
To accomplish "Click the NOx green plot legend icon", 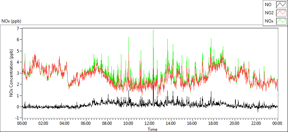I will (281, 21).
